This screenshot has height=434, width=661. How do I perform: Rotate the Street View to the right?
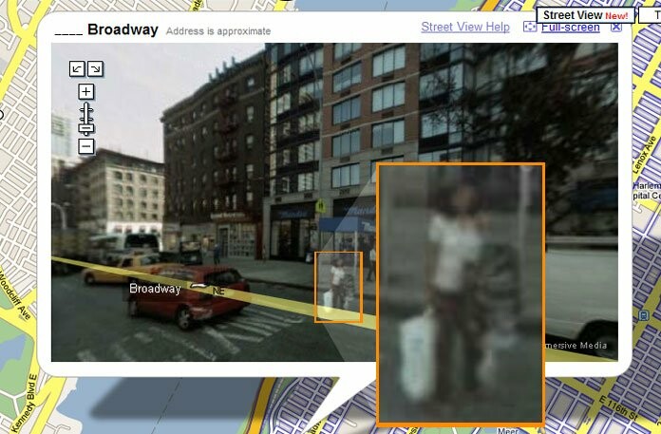(x=95, y=69)
